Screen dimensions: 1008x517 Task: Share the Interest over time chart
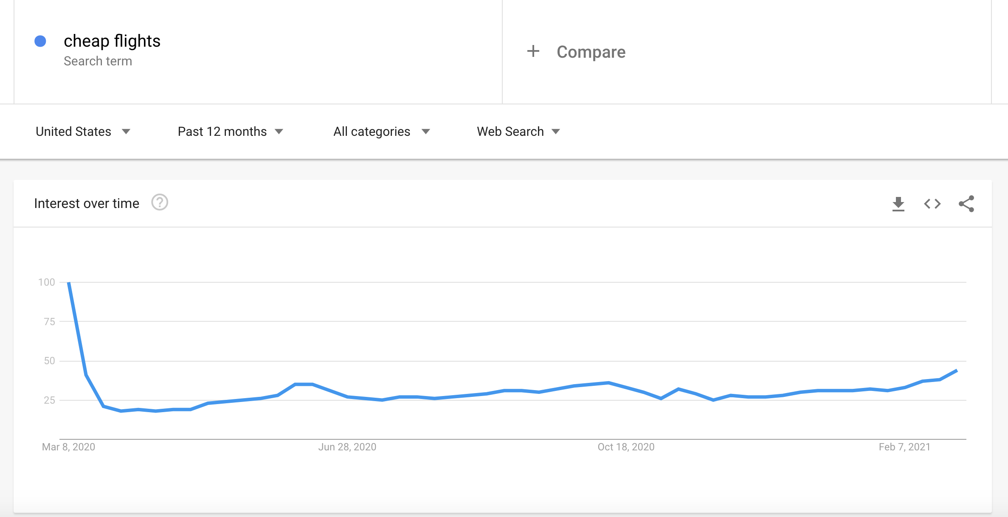(x=967, y=204)
